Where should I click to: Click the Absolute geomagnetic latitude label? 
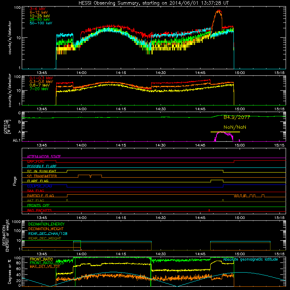click(250, 260)
